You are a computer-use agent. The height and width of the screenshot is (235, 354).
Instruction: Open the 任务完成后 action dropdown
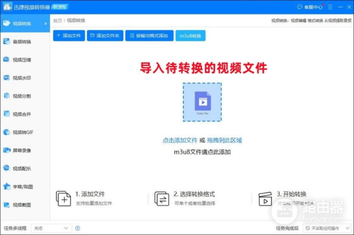click(x=327, y=229)
